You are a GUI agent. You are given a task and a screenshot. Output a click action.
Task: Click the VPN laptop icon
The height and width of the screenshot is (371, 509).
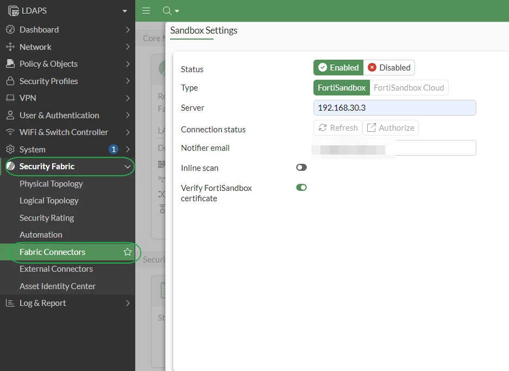coord(10,98)
